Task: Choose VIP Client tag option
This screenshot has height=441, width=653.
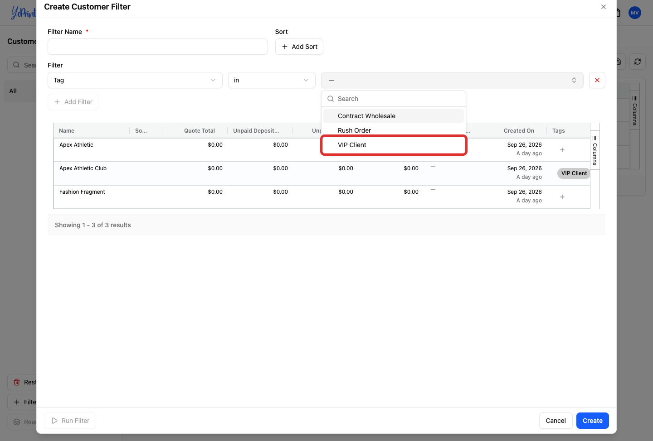Action: point(394,145)
